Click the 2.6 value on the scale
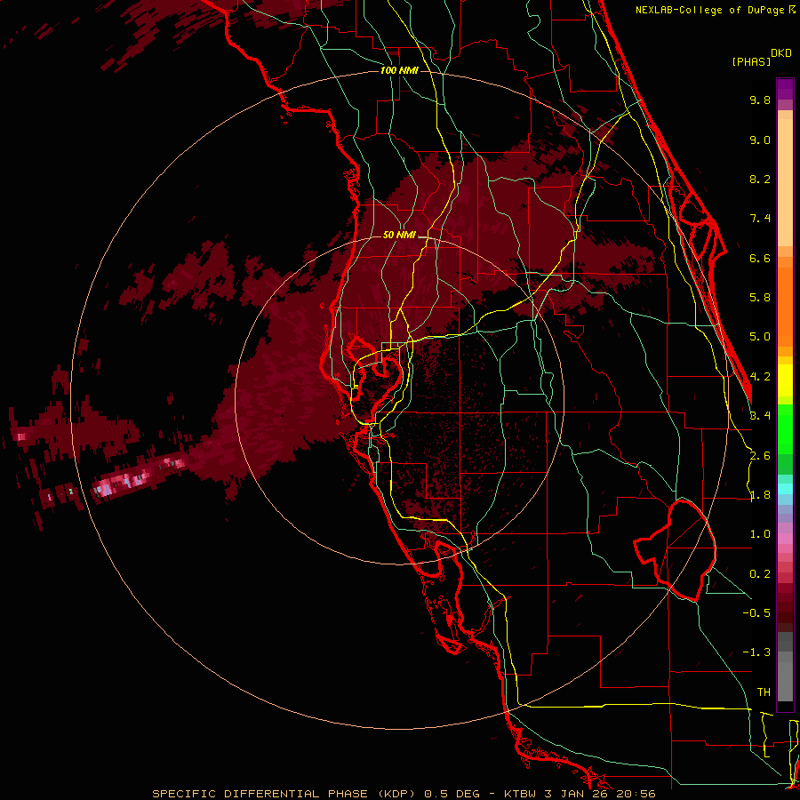 pyautogui.click(x=760, y=456)
